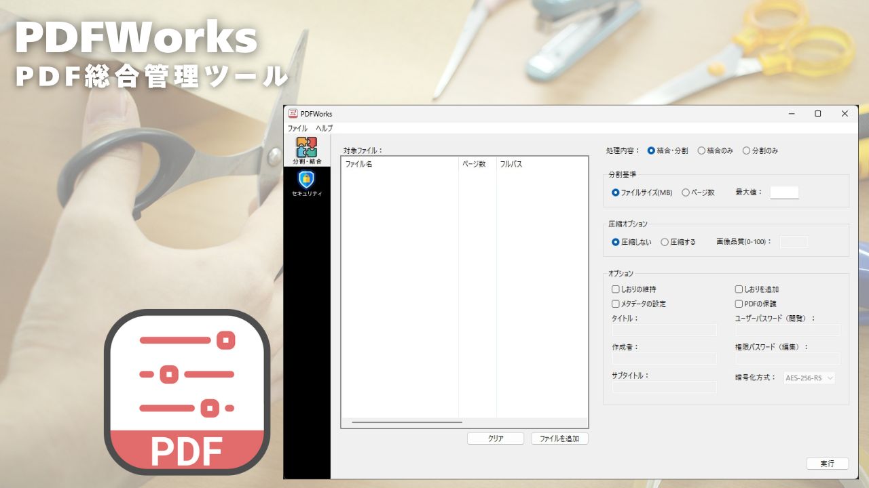
Task: Enable the PDFの保護 checkbox
Action: pos(755,304)
